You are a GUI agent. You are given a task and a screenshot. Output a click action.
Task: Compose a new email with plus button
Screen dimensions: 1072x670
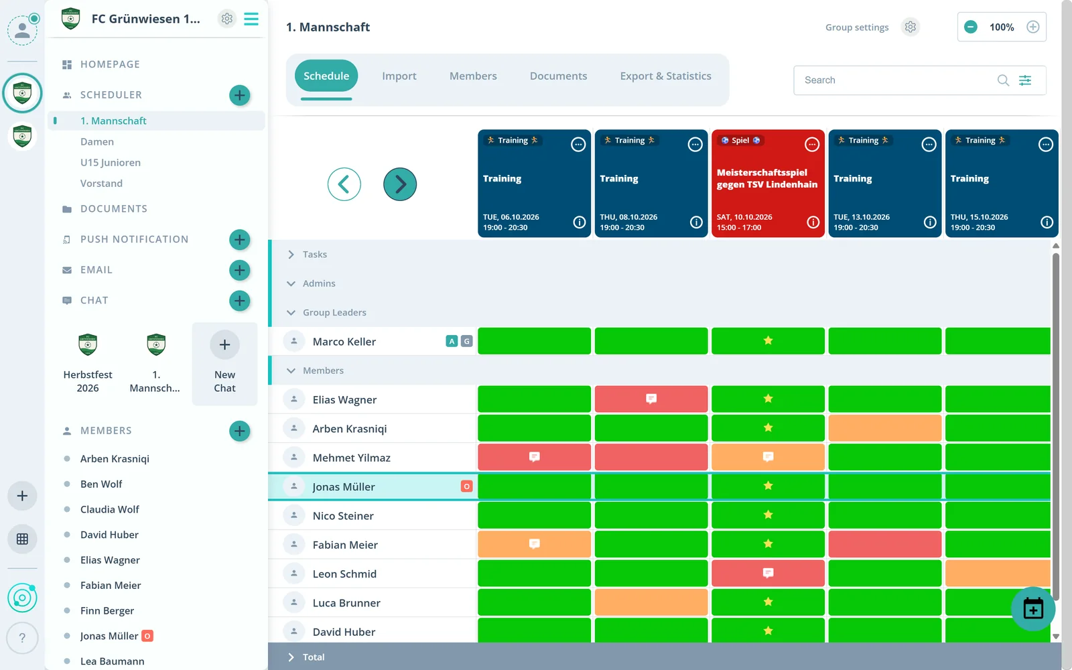coord(239,270)
